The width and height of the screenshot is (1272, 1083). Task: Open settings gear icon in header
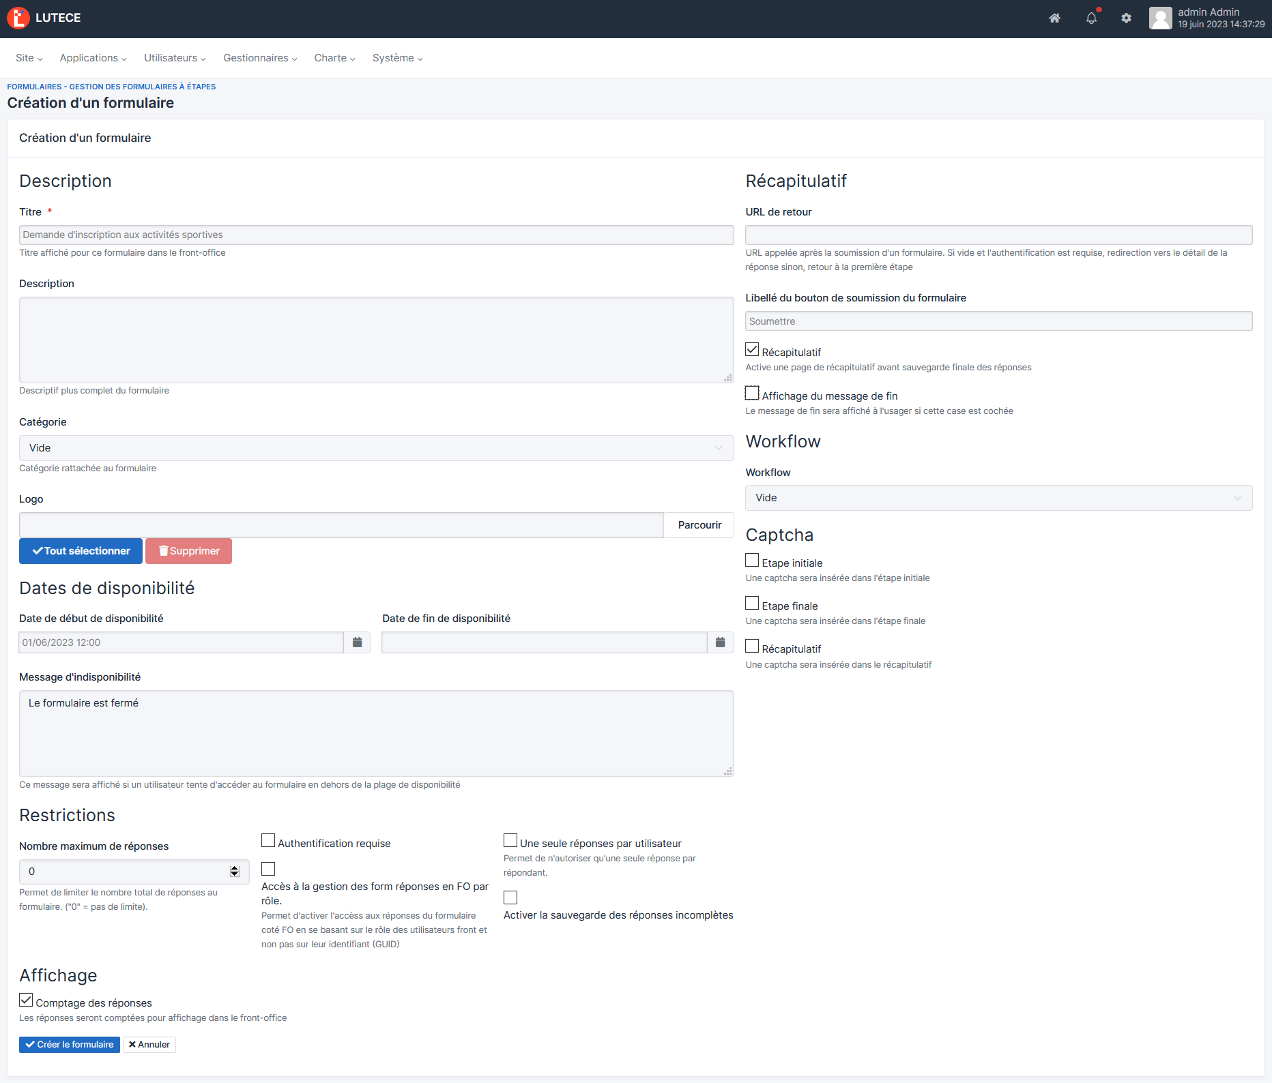[x=1126, y=18]
